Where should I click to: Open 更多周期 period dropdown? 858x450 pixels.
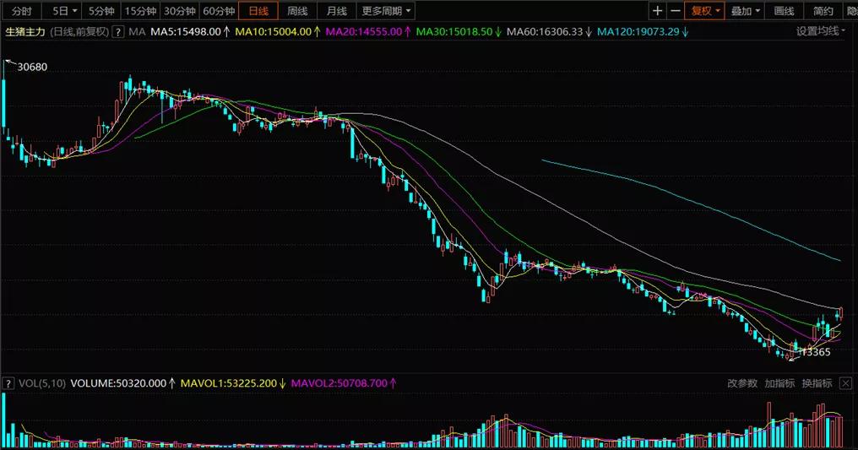(x=386, y=10)
